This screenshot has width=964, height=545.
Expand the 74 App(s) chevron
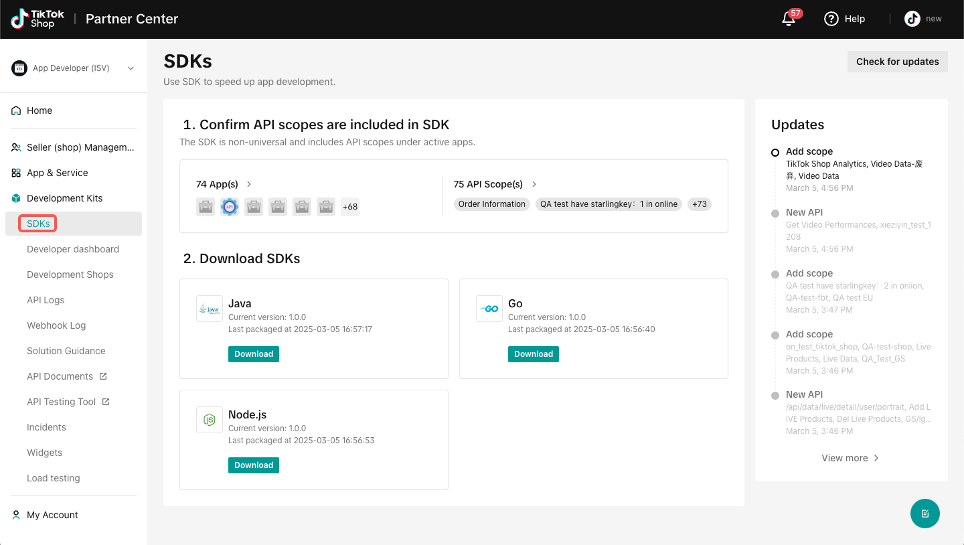tap(249, 184)
